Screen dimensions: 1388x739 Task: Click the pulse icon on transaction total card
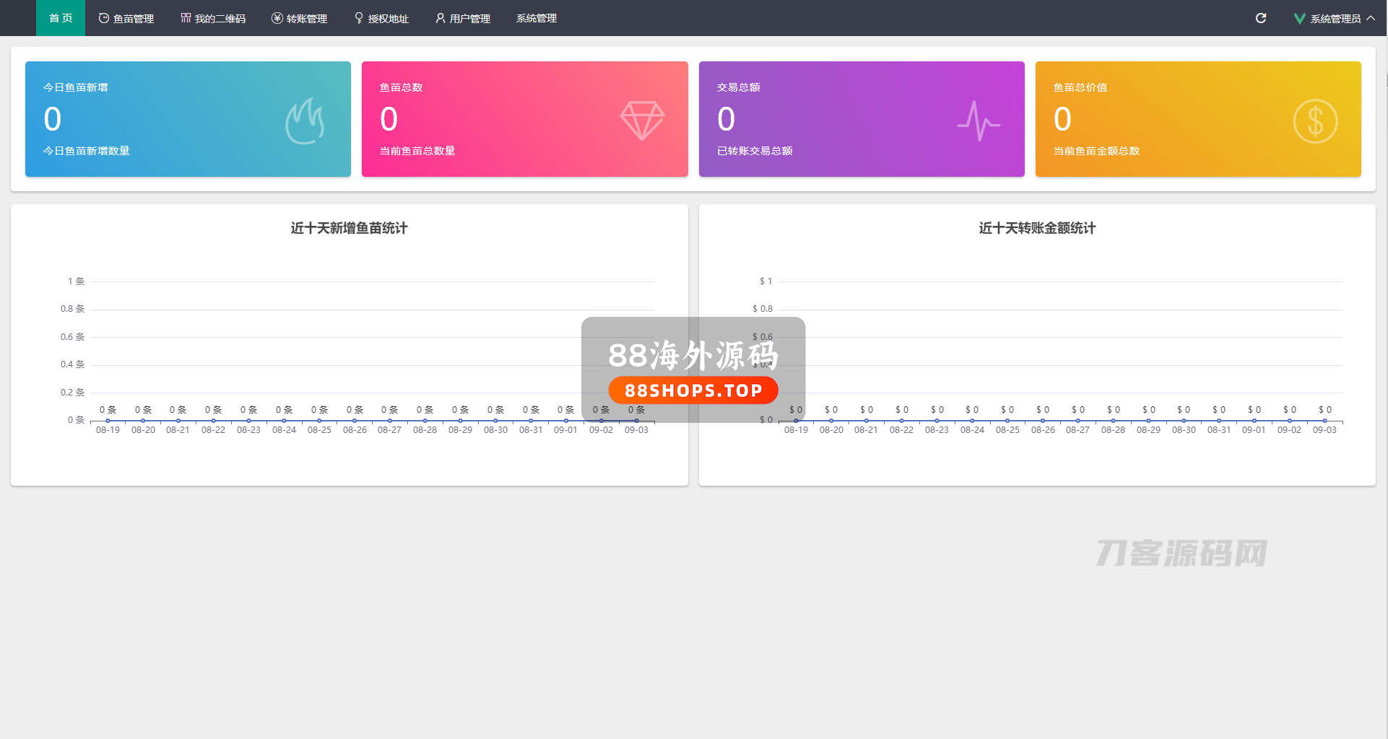(x=979, y=121)
